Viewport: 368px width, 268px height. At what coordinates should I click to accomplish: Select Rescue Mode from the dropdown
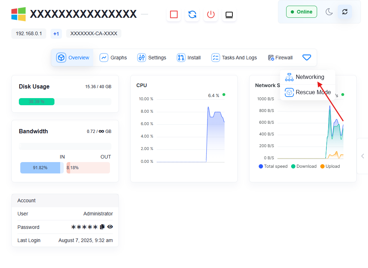[308, 92]
